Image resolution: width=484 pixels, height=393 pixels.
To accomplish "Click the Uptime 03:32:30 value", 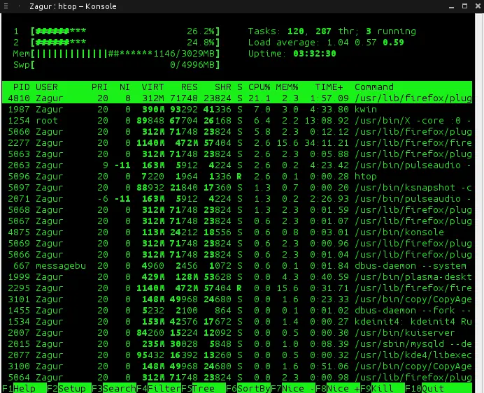I will click(315, 54).
